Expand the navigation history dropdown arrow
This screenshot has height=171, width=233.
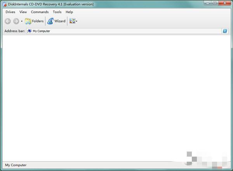click(22, 21)
